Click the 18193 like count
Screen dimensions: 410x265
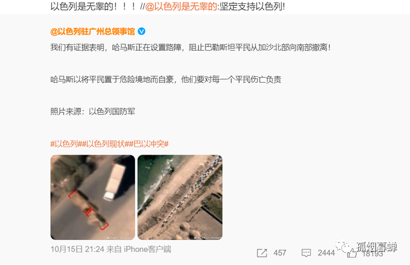click(373, 253)
